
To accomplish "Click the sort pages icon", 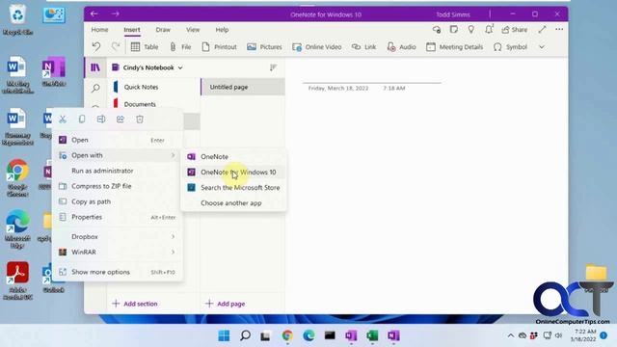I will coord(273,67).
